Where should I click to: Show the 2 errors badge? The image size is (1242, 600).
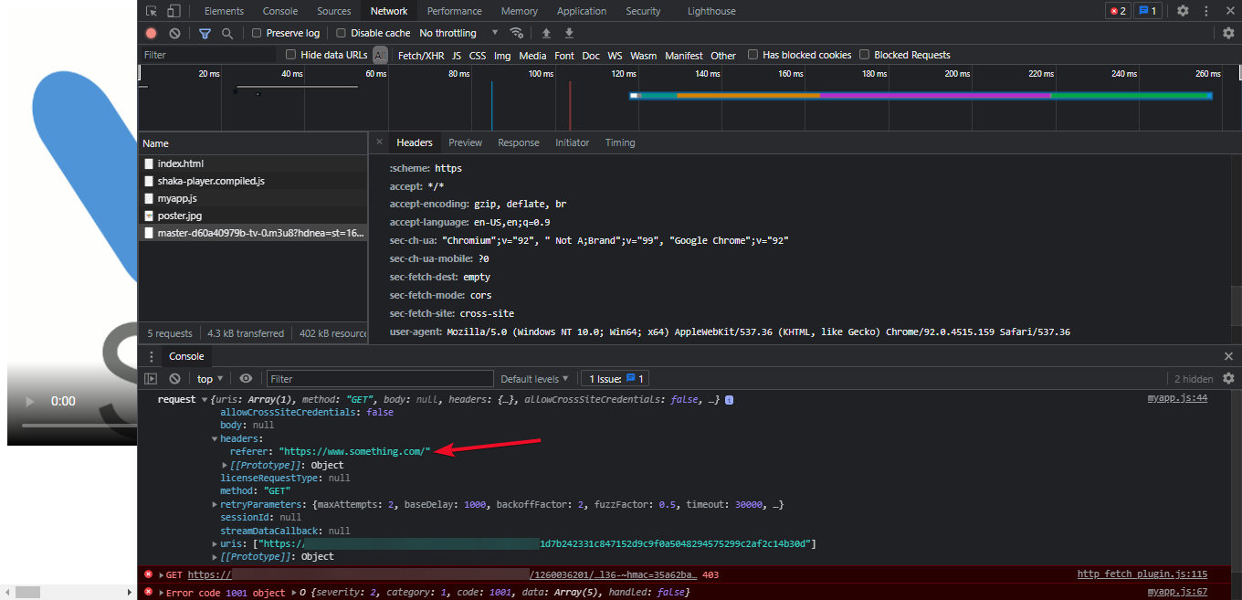[1117, 11]
